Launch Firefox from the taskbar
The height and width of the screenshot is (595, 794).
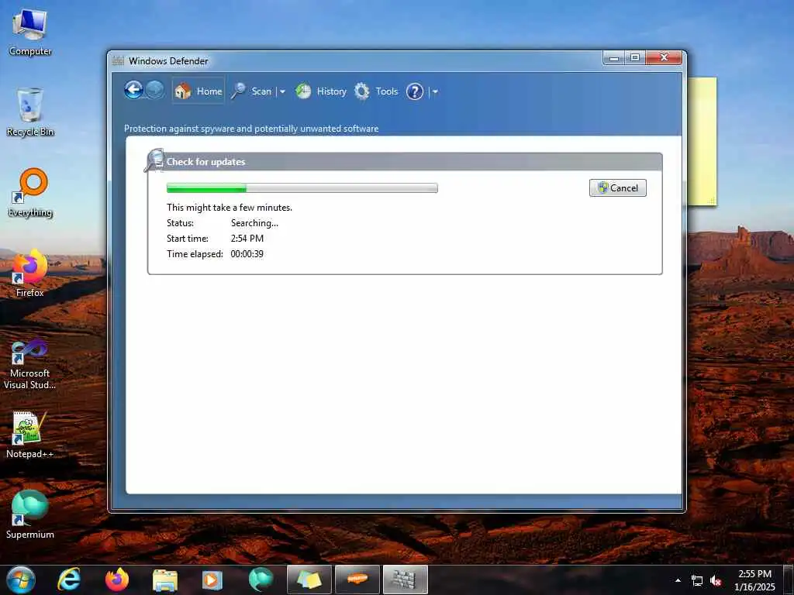tap(117, 580)
